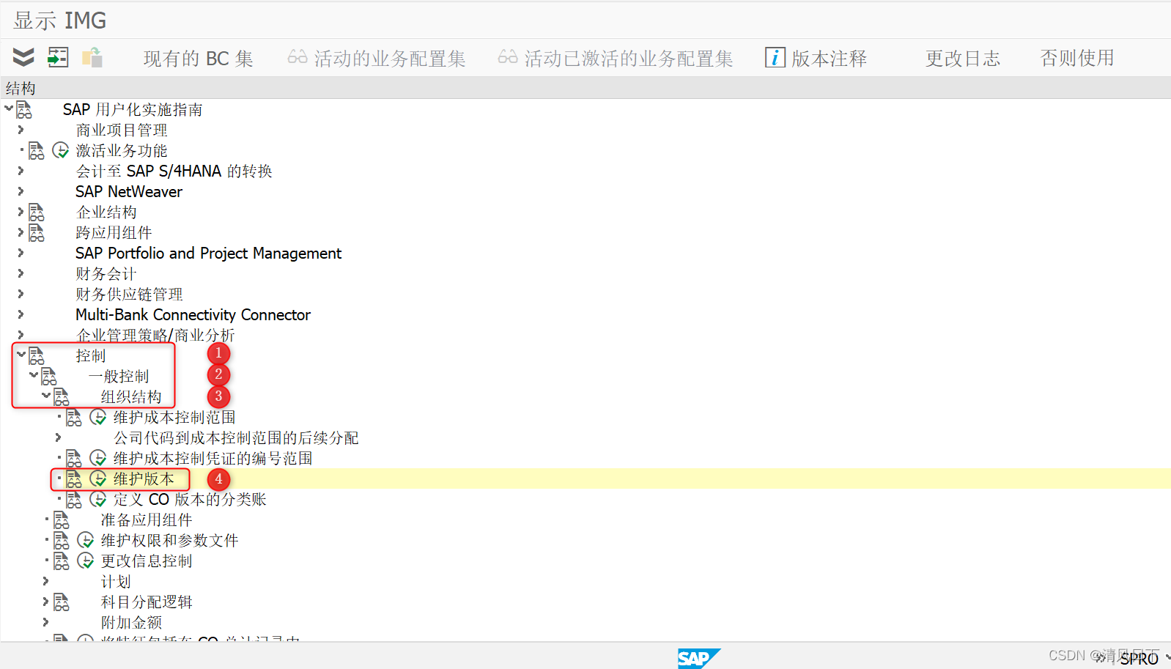Screen dimensions: 1171x669
Task: Execute activity clock icon for 激活业务功能
Action: click(x=61, y=151)
